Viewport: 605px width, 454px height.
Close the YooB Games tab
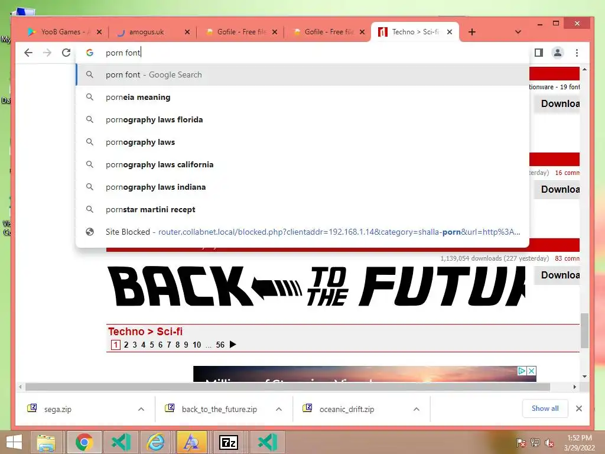pos(99,32)
